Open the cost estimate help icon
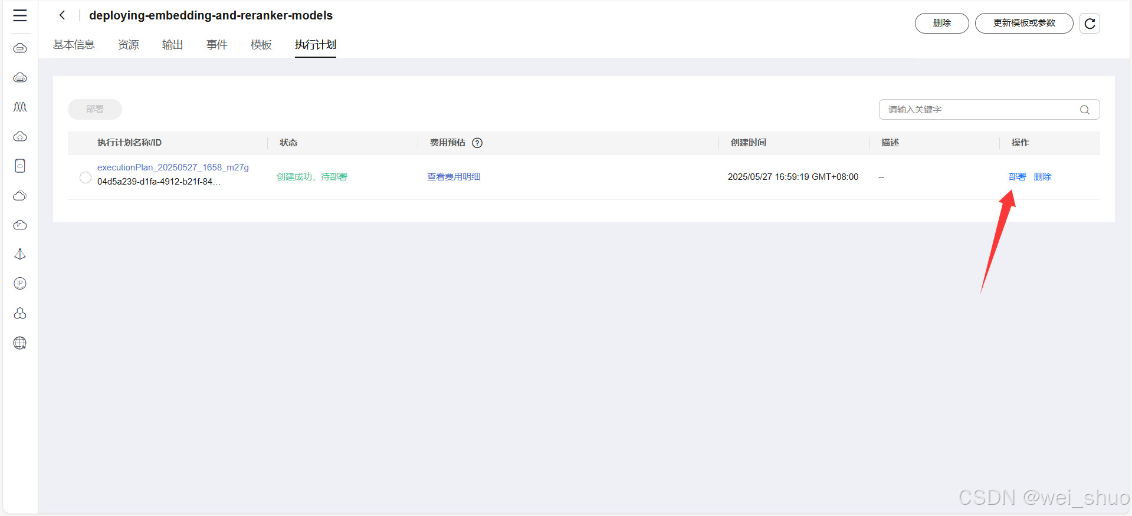 (477, 143)
